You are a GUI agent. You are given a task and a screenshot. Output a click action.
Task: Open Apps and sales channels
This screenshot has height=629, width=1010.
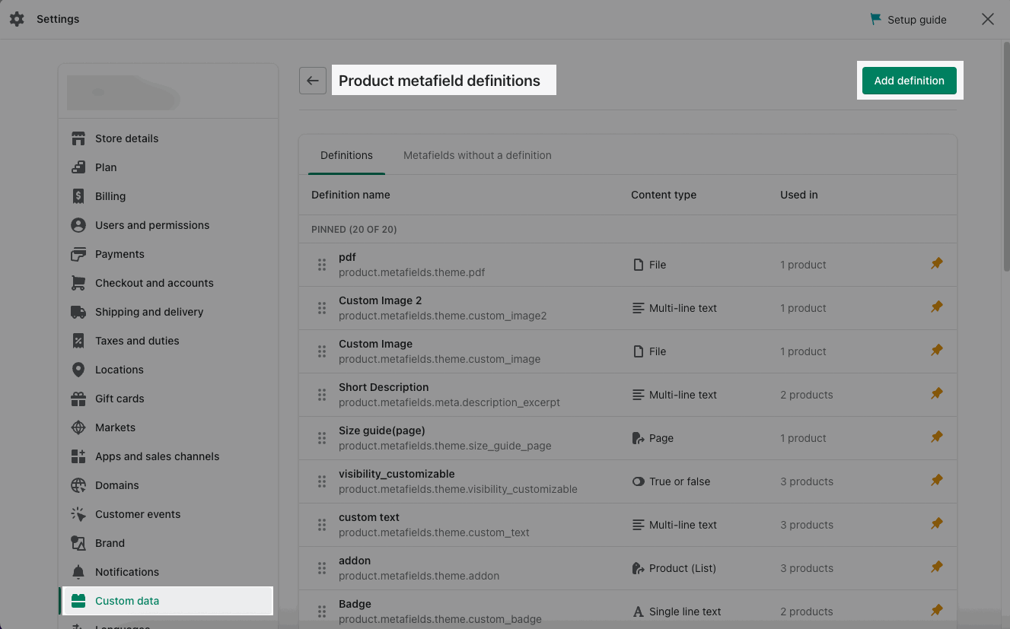[x=168, y=456]
